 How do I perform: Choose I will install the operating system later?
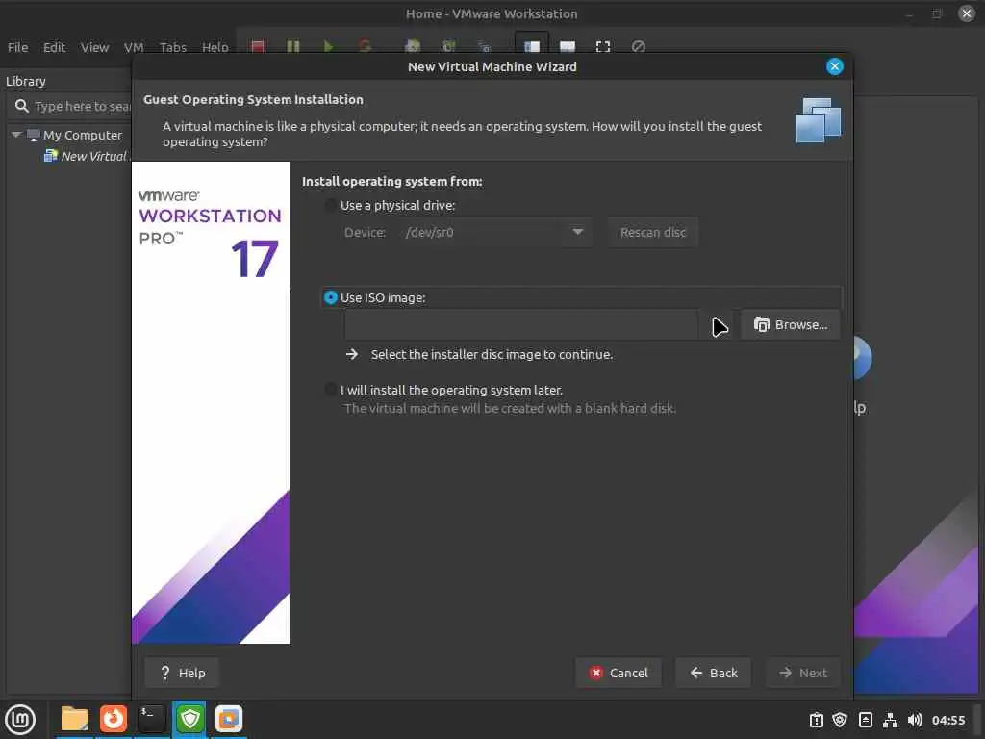point(330,390)
